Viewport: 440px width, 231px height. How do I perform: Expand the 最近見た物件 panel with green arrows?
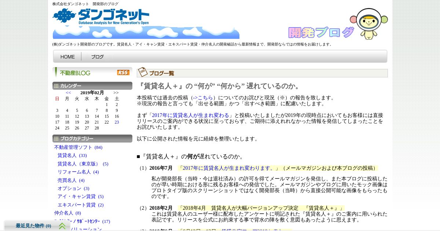pos(62,226)
